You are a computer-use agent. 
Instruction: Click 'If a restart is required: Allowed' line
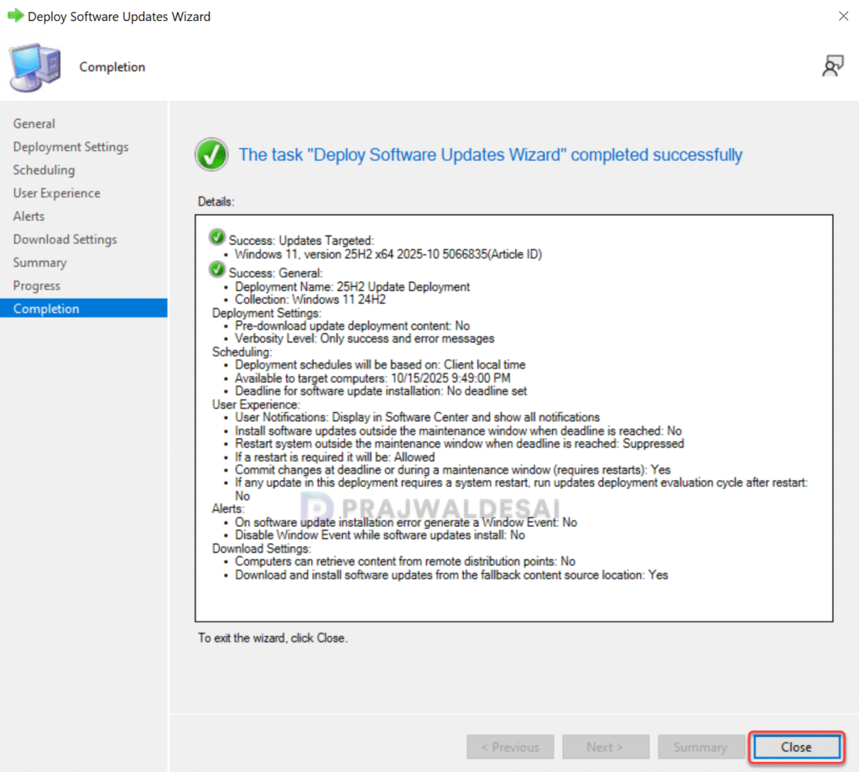(x=335, y=457)
